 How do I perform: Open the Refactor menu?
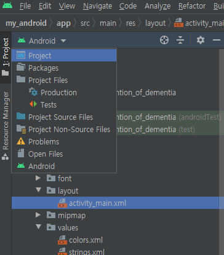tap(192, 6)
